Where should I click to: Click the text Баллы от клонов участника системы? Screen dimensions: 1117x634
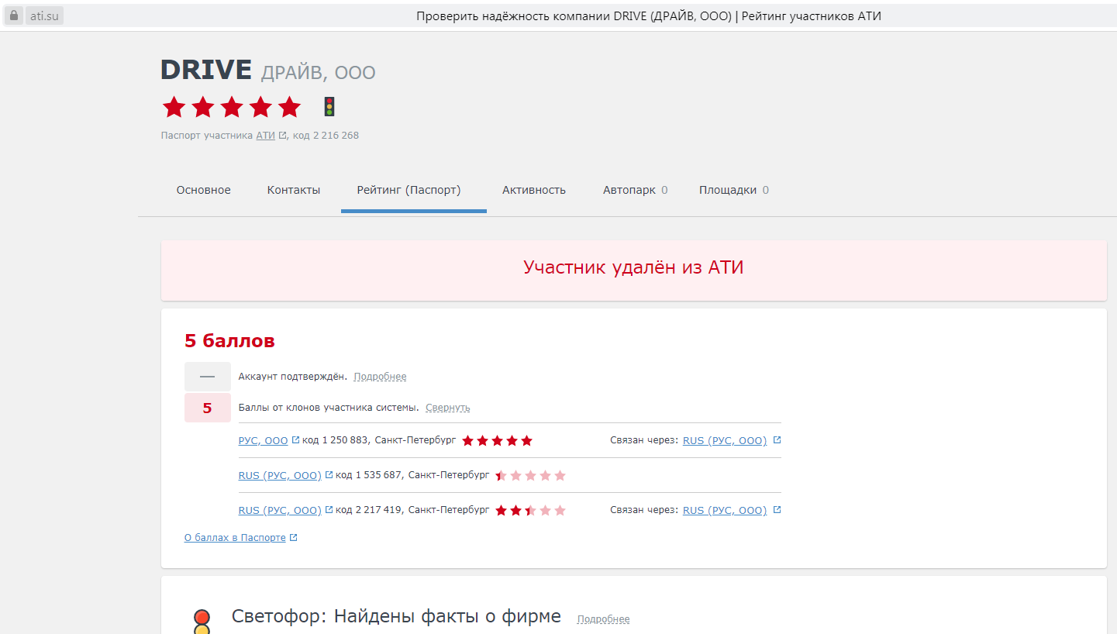[x=329, y=408]
